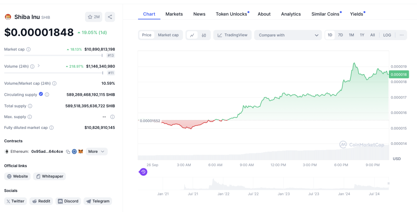Click info icon beside Max. supply dash value
The width and height of the screenshot is (417, 212).
[x=112, y=117]
